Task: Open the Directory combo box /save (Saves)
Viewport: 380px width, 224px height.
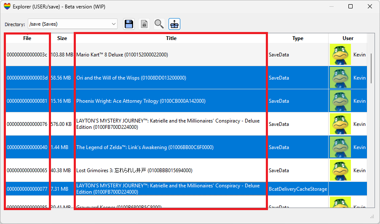Action: (x=73, y=24)
